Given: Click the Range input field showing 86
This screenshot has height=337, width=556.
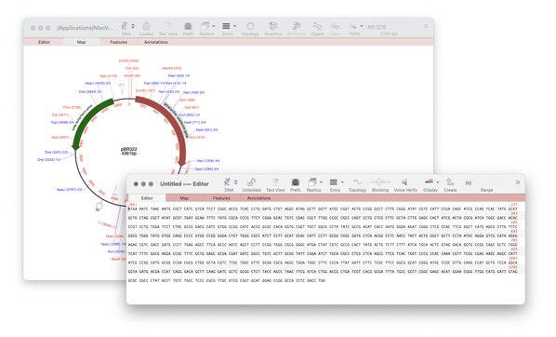Looking at the screenshot, I should point(486,182).
